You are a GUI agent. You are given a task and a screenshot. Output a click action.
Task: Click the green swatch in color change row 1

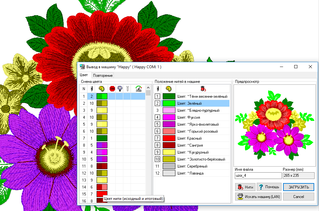coord(102,96)
